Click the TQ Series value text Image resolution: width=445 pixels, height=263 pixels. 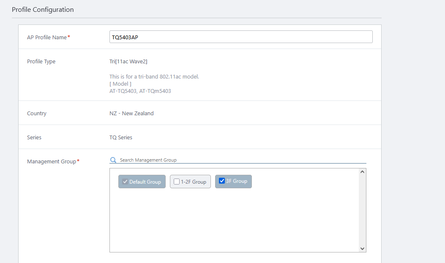121,137
